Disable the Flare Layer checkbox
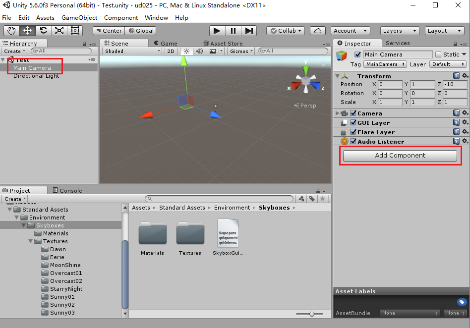This screenshot has width=470, height=328. pos(353,132)
